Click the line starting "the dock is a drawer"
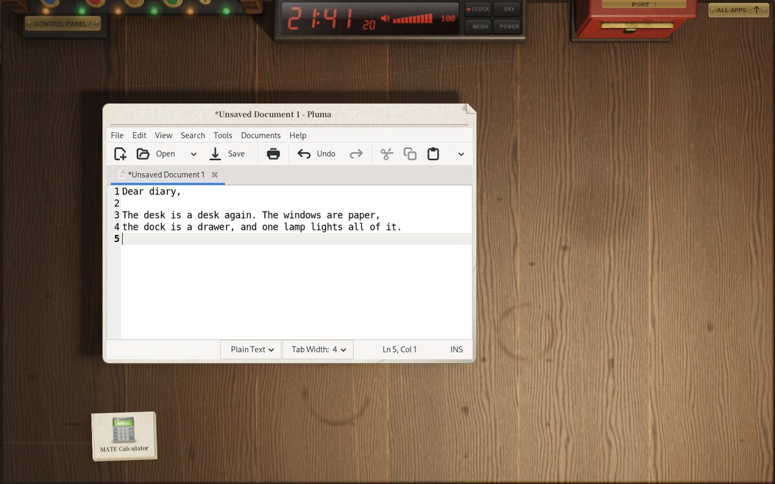 tap(262, 227)
